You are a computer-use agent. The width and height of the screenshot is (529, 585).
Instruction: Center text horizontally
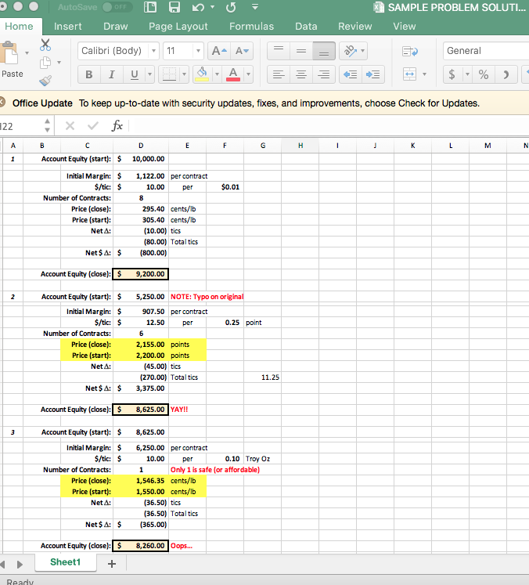click(301, 74)
